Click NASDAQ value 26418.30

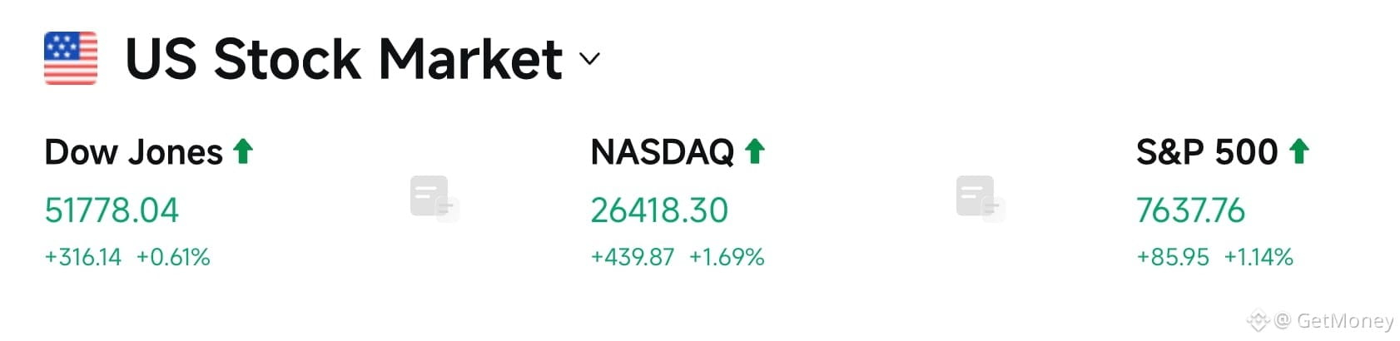click(x=659, y=210)
